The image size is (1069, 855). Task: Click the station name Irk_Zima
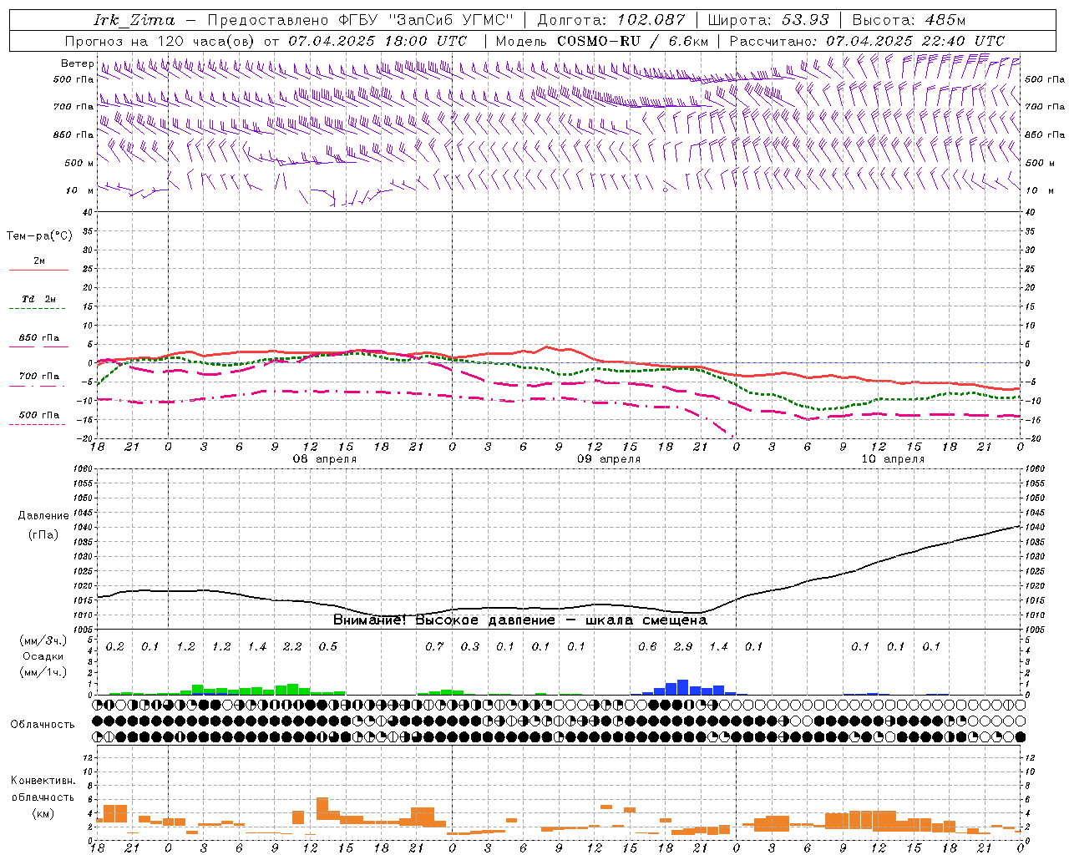click(134, 20)
